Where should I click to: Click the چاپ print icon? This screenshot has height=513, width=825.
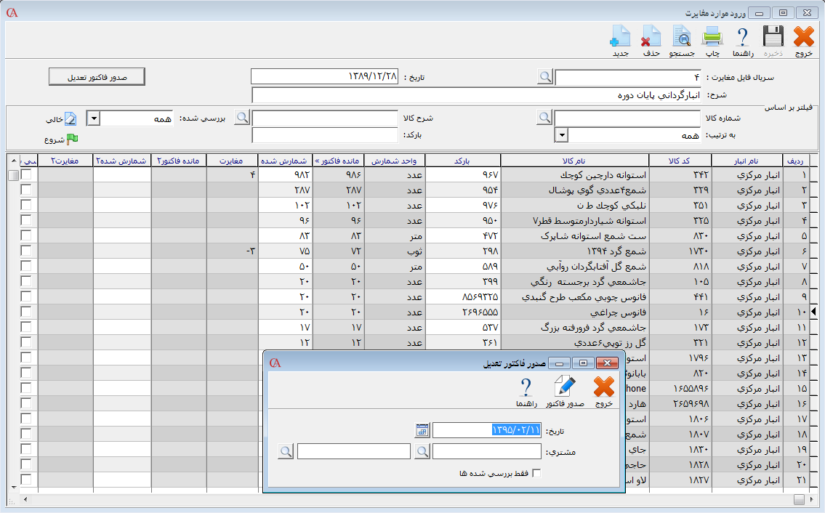pos(712,37)
